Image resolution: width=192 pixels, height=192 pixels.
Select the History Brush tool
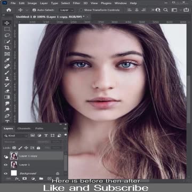(7, 85)
